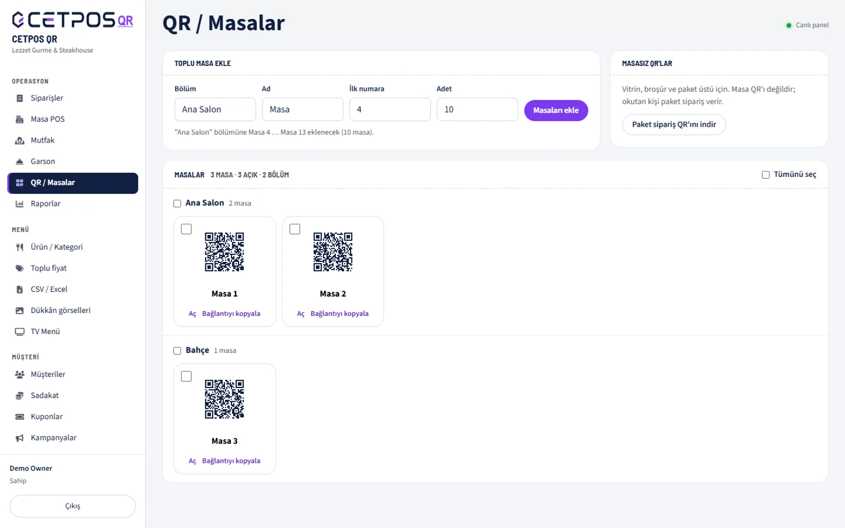
Task: Click the Kuponlar ticket icon
Action: tap(20, 417)
